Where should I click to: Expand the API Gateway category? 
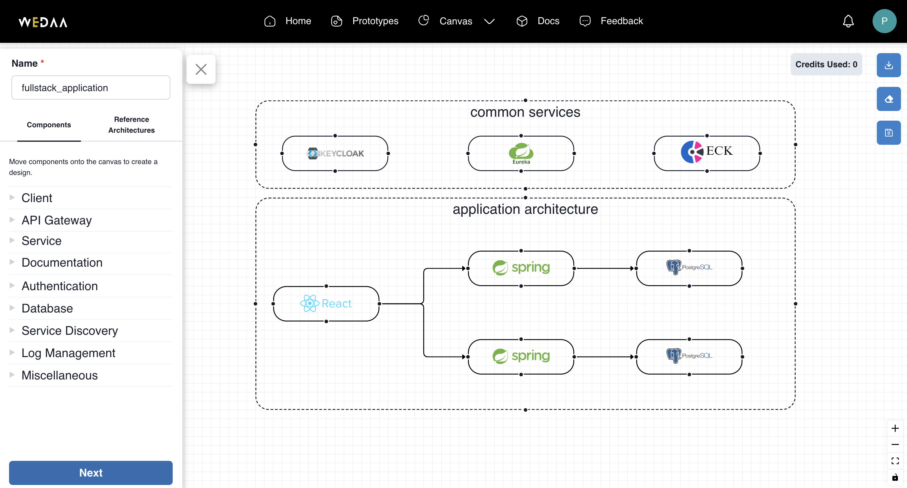(91, 220)
